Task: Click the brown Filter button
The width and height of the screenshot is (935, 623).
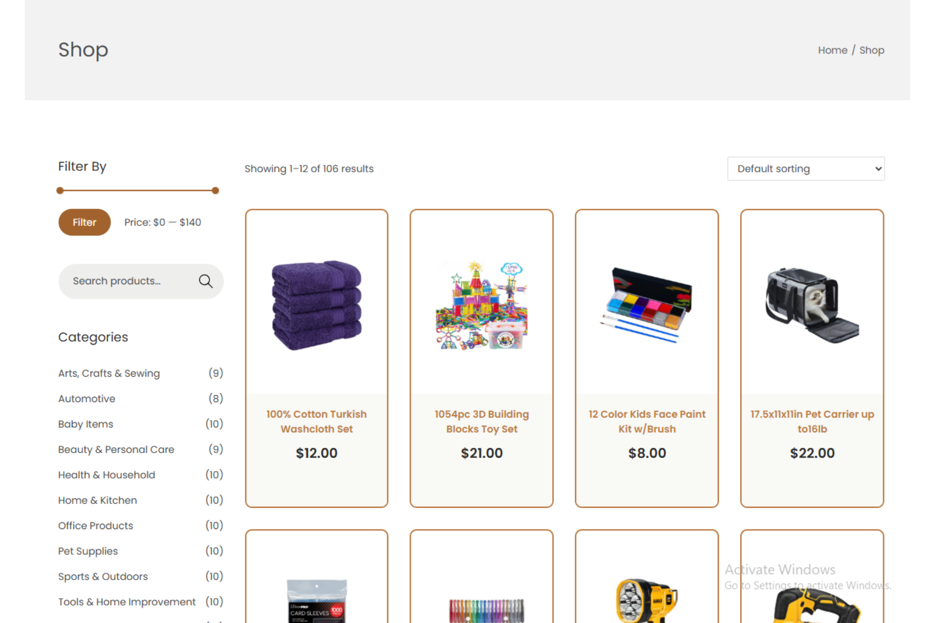Action: tap(84, 222)
